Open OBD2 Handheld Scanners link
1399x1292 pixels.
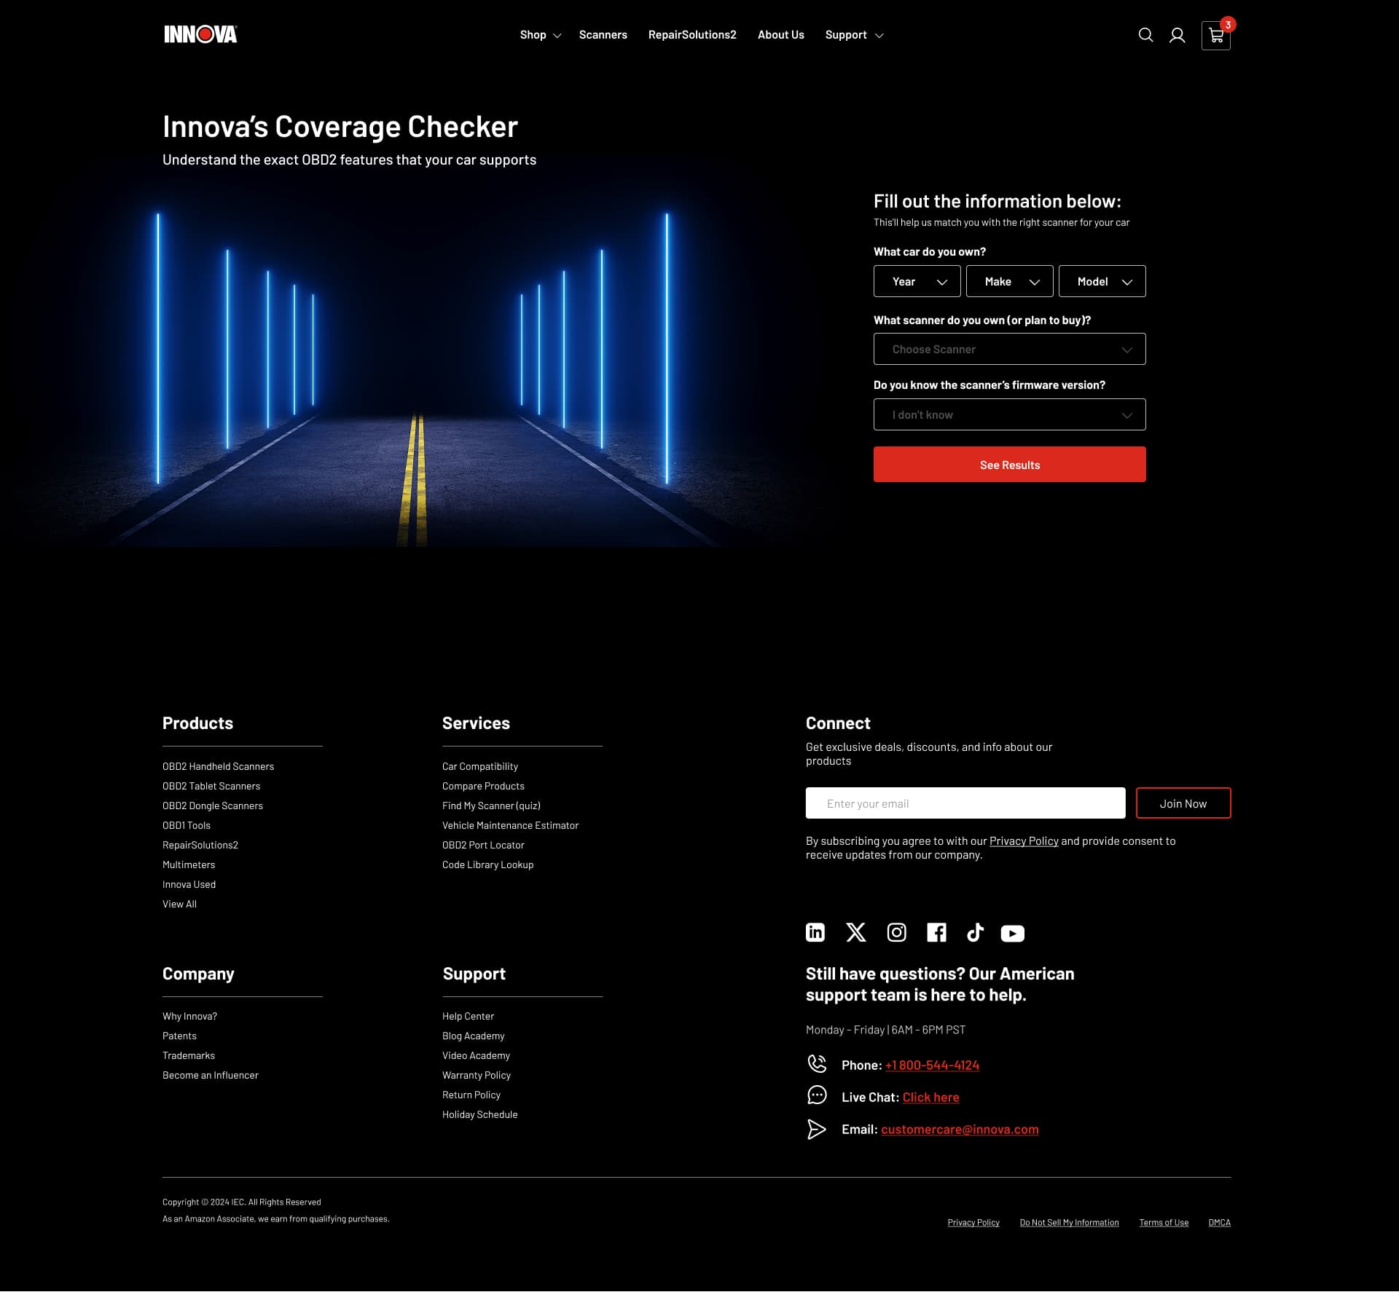(x=219, y=766)
